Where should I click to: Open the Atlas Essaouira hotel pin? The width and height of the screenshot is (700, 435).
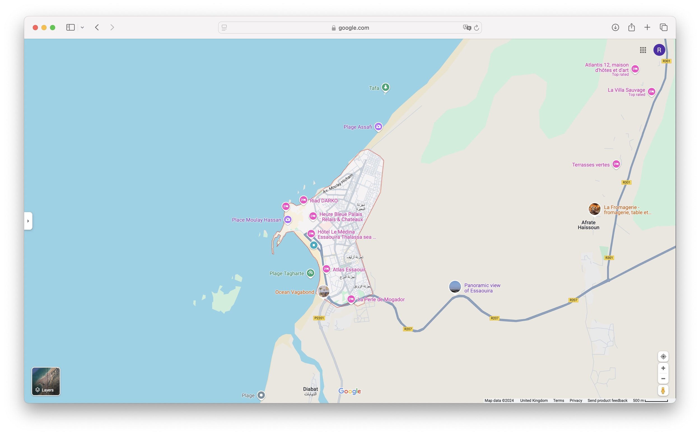[x=326, y=269]
